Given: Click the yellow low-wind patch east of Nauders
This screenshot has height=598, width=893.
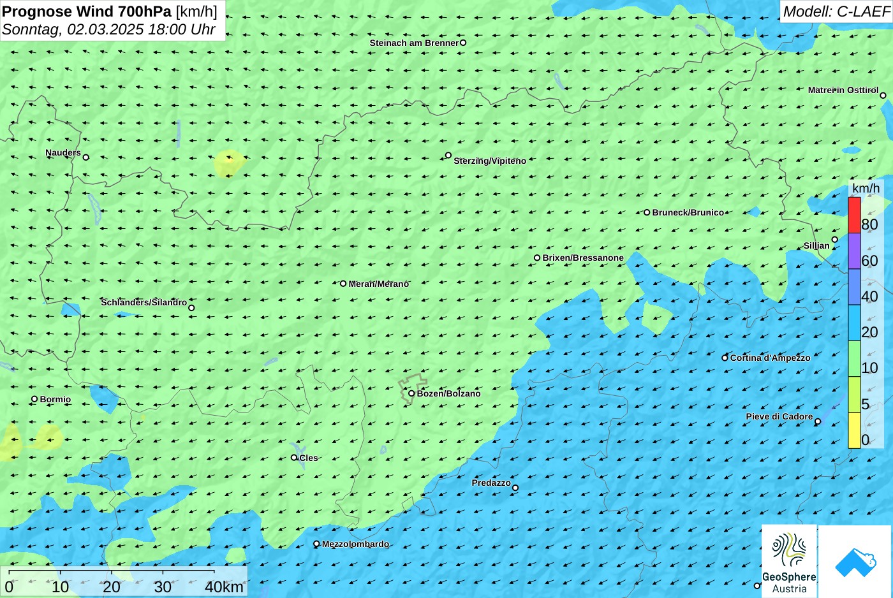Looking at the screenshot, I should coord(229,163).
